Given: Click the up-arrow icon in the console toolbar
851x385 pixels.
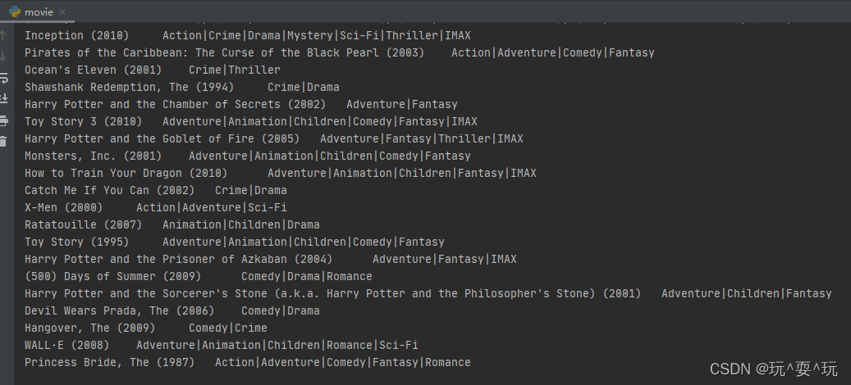Looking at the screenshot, I should [3, 36].
